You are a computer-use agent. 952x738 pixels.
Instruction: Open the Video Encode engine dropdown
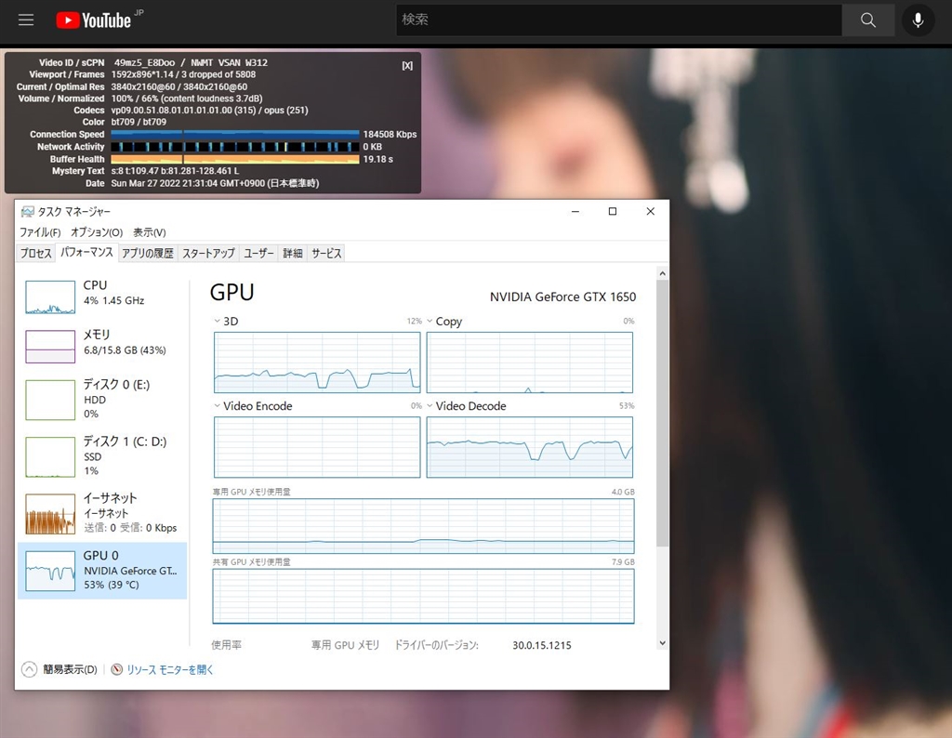pos(218,406)
